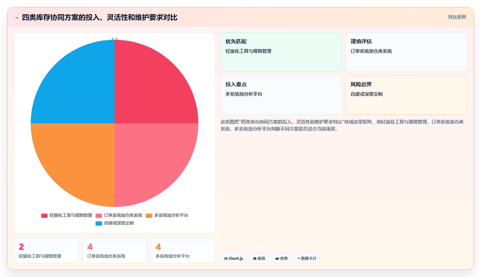Open the 投入重点 card
481x277 pixels.
(x=281, y=95)
